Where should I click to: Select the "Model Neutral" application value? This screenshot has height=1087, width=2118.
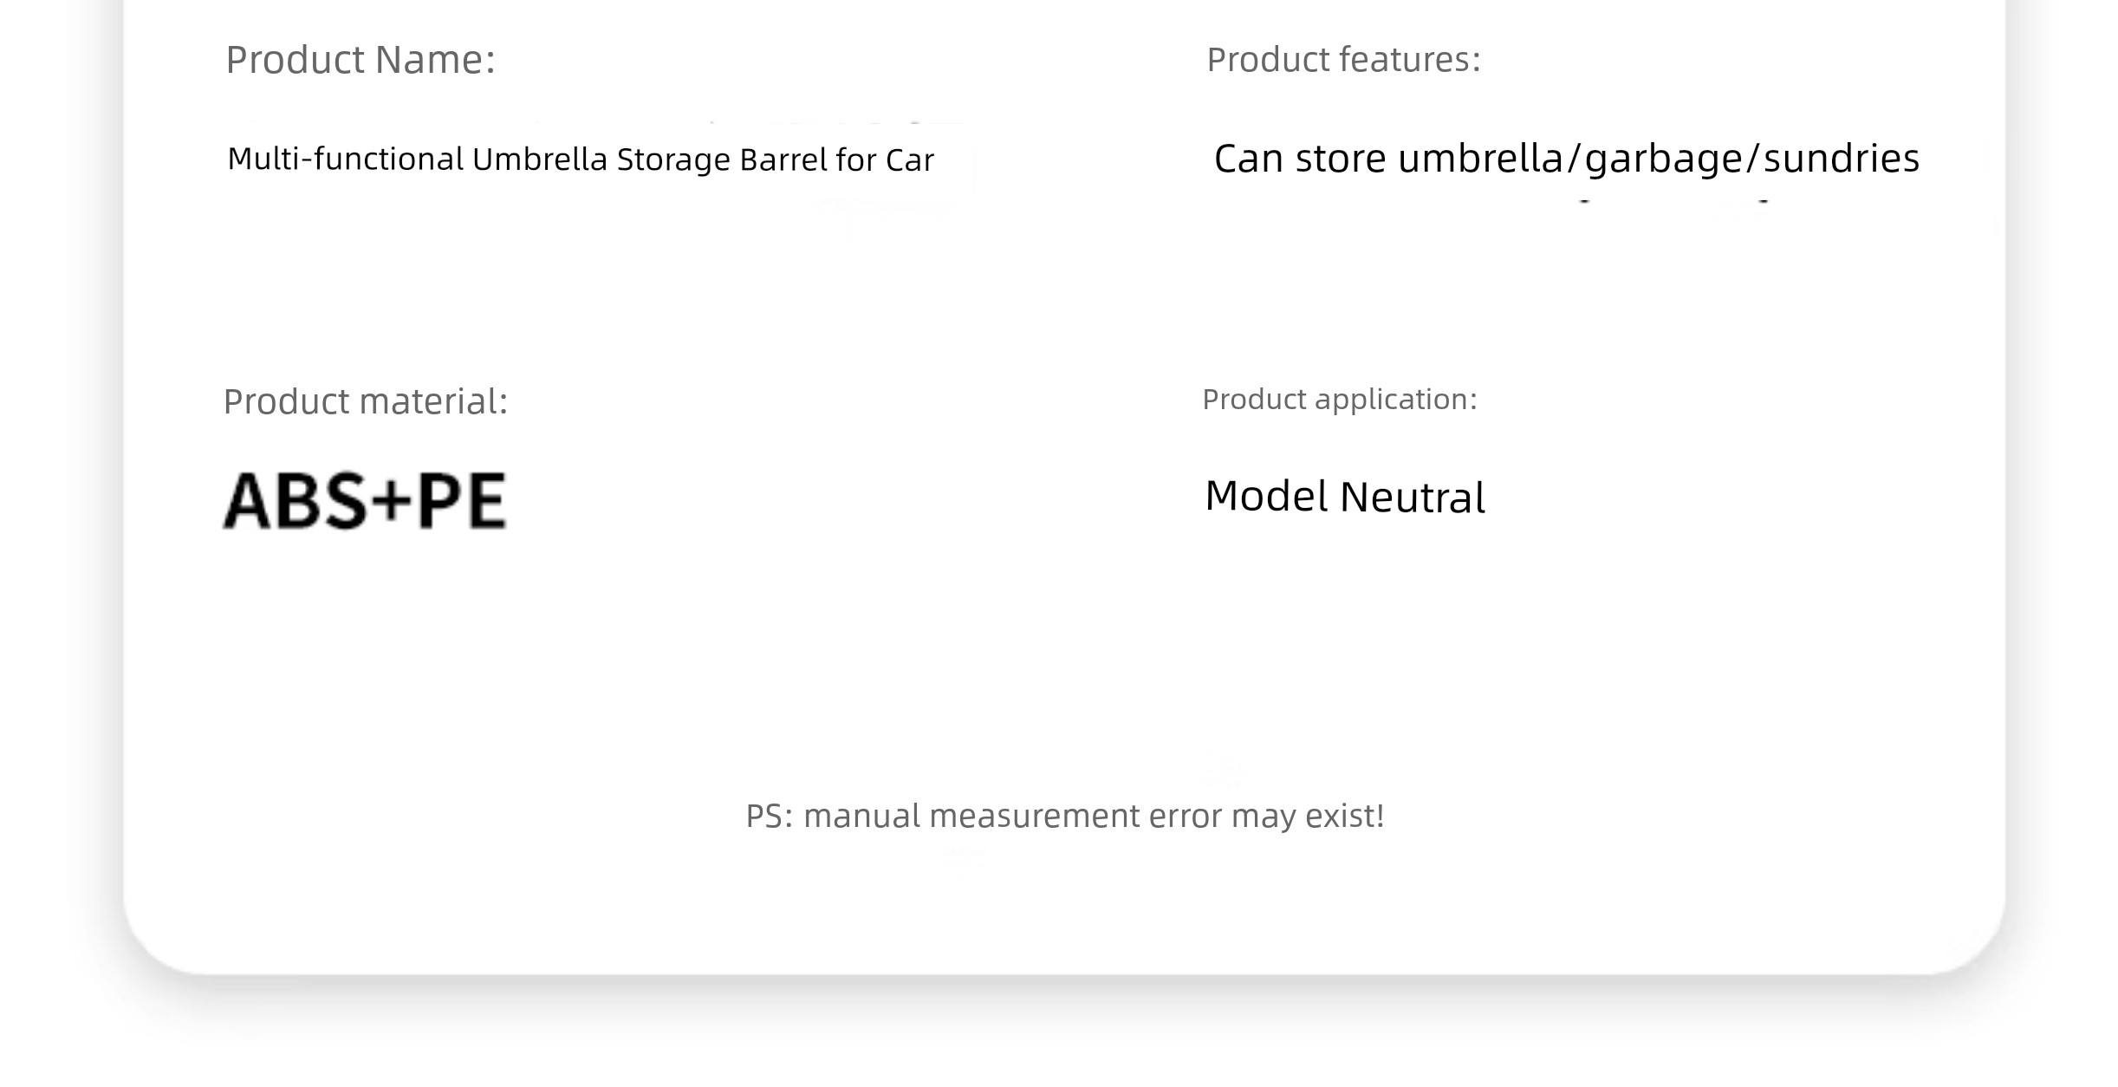click(x=1345, y=497)
